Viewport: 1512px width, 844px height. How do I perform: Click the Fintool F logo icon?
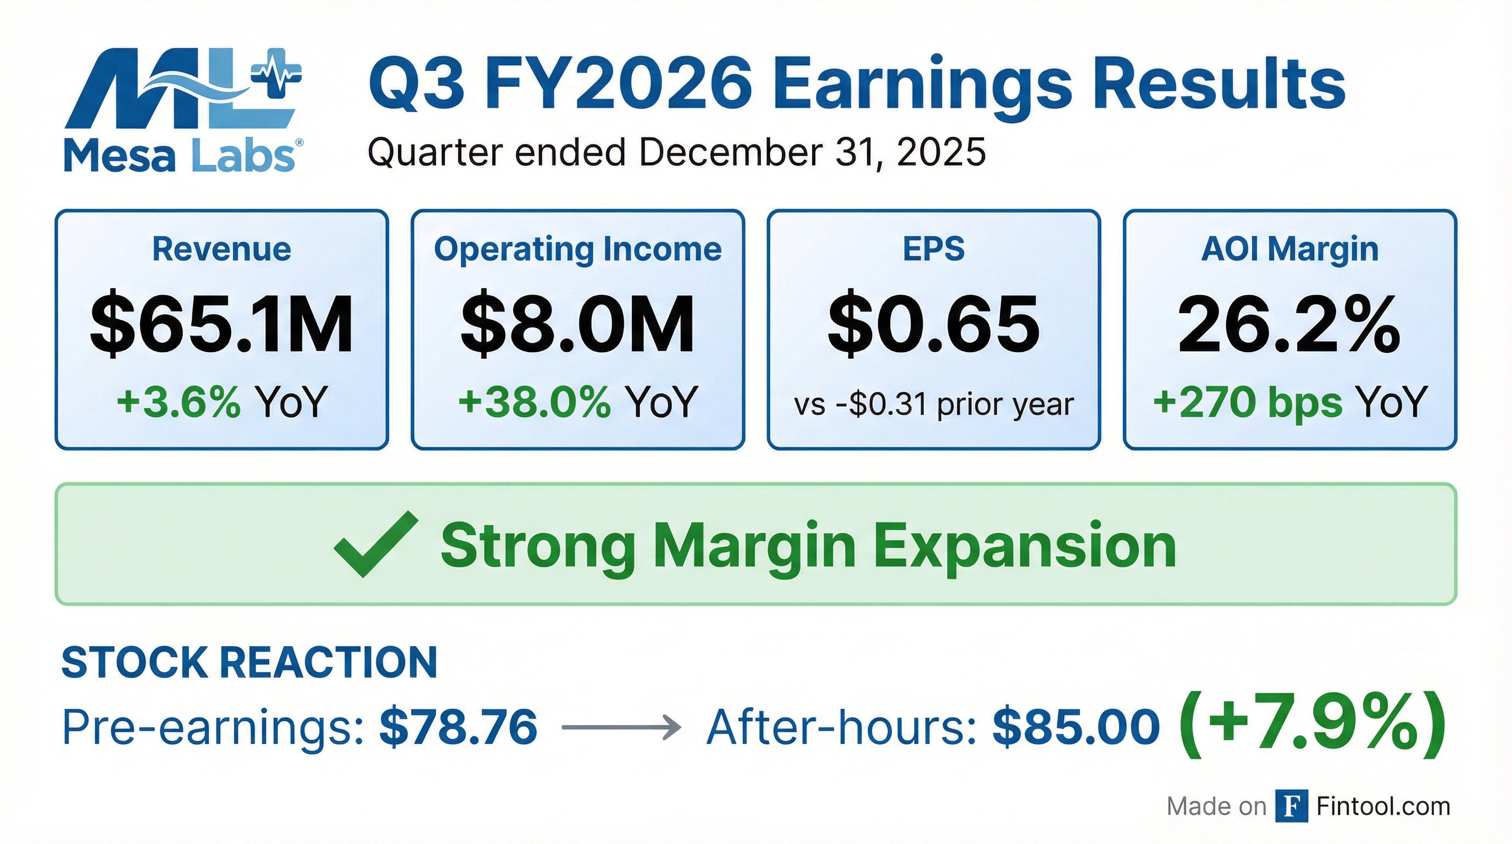(1291, 807)
